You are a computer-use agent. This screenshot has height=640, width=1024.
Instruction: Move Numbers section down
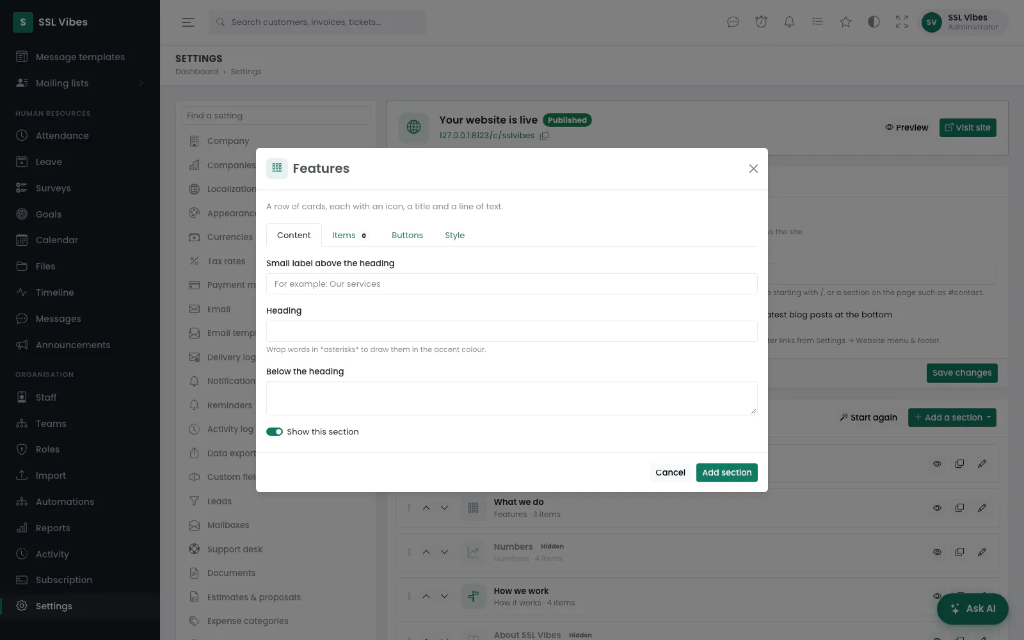click(444, 552)
